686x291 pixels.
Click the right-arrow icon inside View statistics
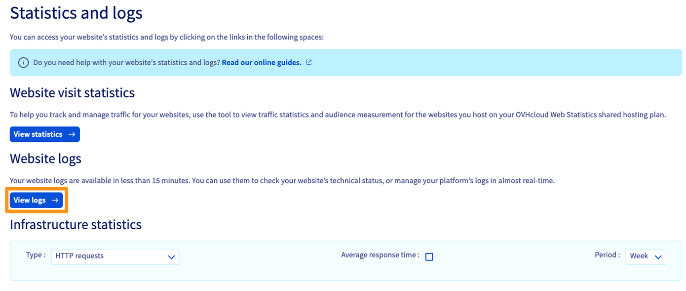(x=72, y=134)
